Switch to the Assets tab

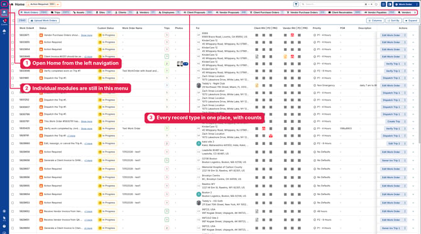click(x=83, y=13)
